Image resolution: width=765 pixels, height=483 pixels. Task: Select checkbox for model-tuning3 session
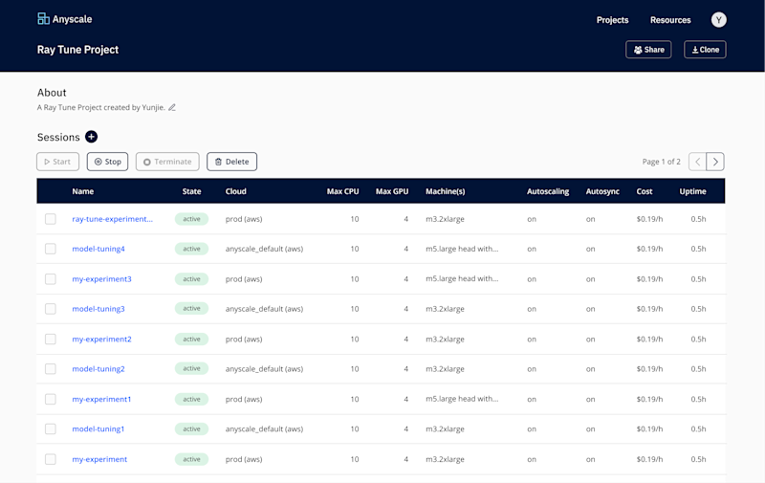51,309
